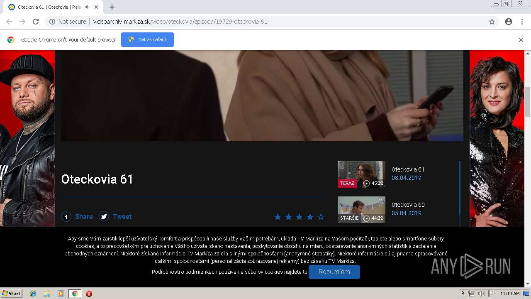531x299 pixels.
Task: Rate the episode two stars
Action: [x=288, y=217]
